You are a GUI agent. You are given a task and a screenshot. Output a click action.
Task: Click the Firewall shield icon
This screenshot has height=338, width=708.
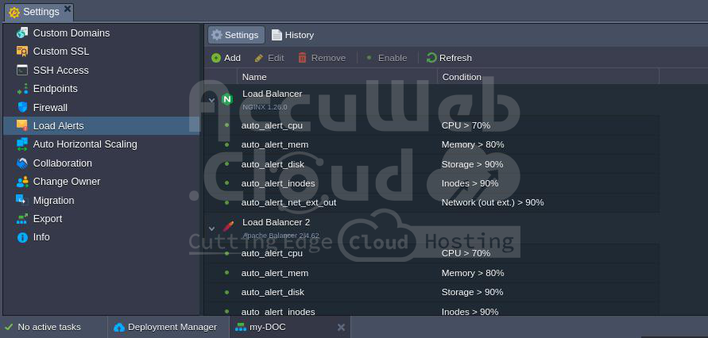coord(22,107)
